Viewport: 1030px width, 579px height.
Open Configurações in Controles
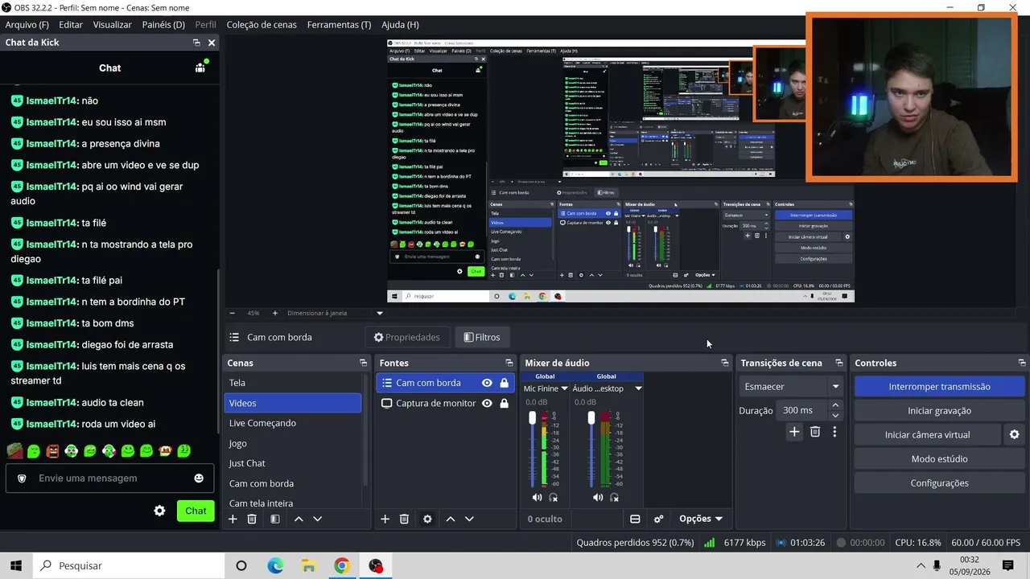point(939,482)
